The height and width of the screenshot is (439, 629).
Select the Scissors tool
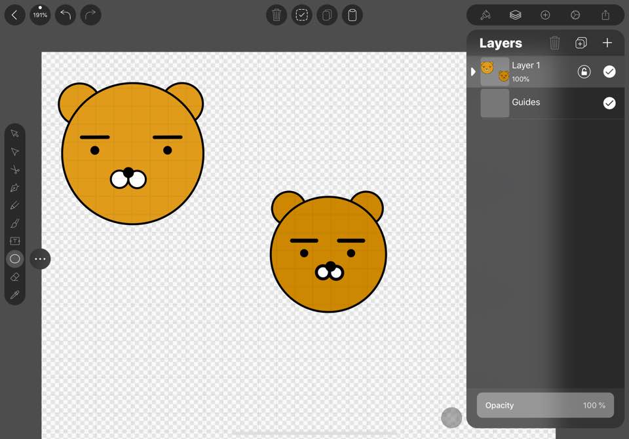pos(15,169)
